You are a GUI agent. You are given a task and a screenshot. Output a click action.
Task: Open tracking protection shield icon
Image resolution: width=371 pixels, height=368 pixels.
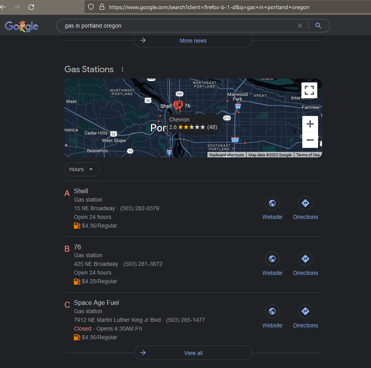point(91,7)
